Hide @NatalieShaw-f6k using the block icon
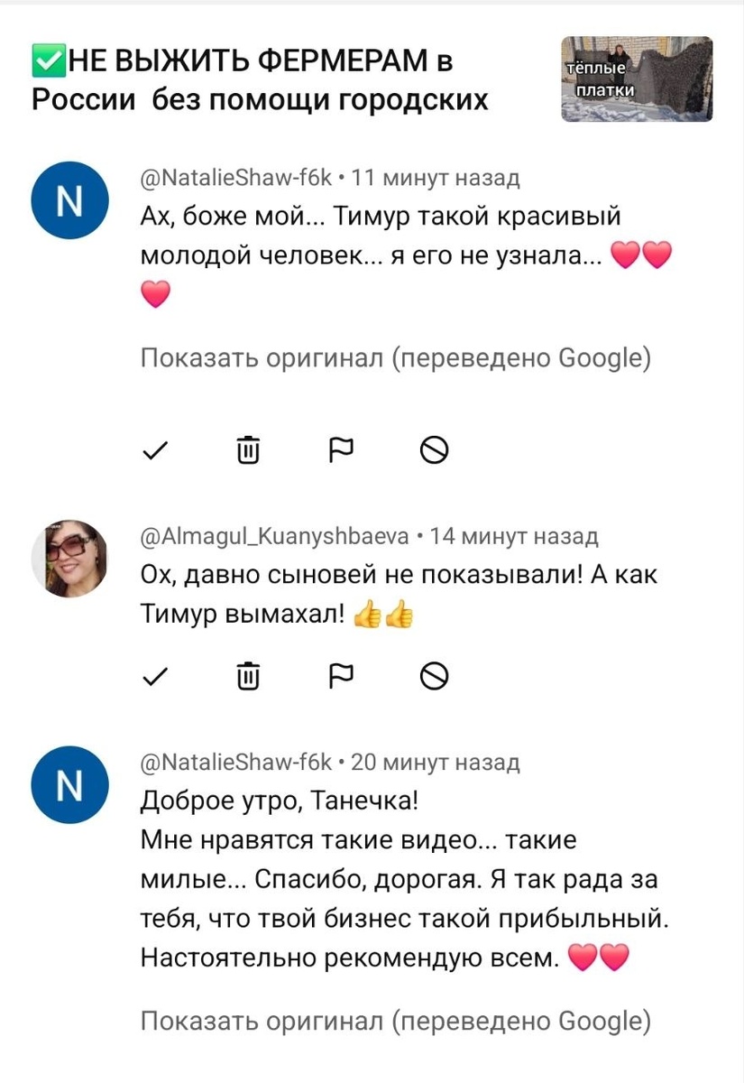Image resolution: width=744 pixels, height=1083 pixels. (433, 449)
